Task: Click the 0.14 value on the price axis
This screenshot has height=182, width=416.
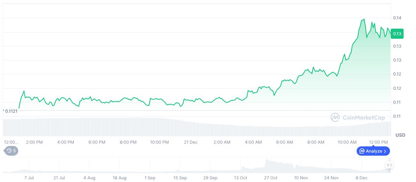Action: click(397, 18)
